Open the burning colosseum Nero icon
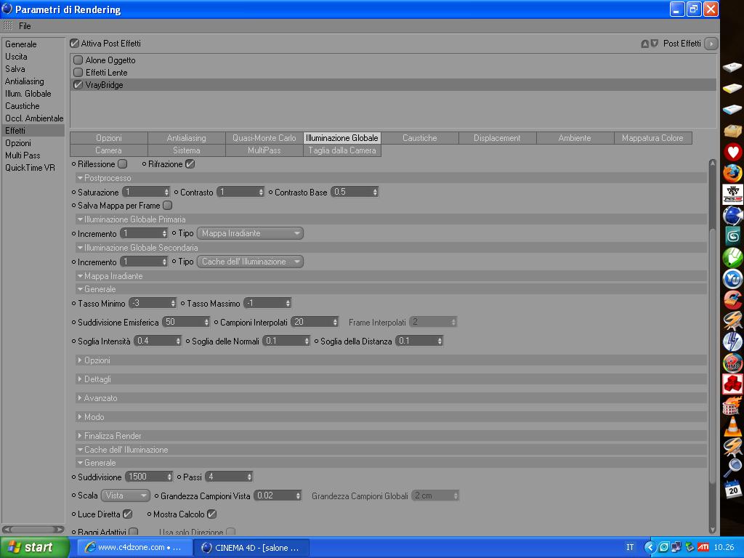Viewport: 744px width, 558px height. pyautogui.click(x=732, y=405)
